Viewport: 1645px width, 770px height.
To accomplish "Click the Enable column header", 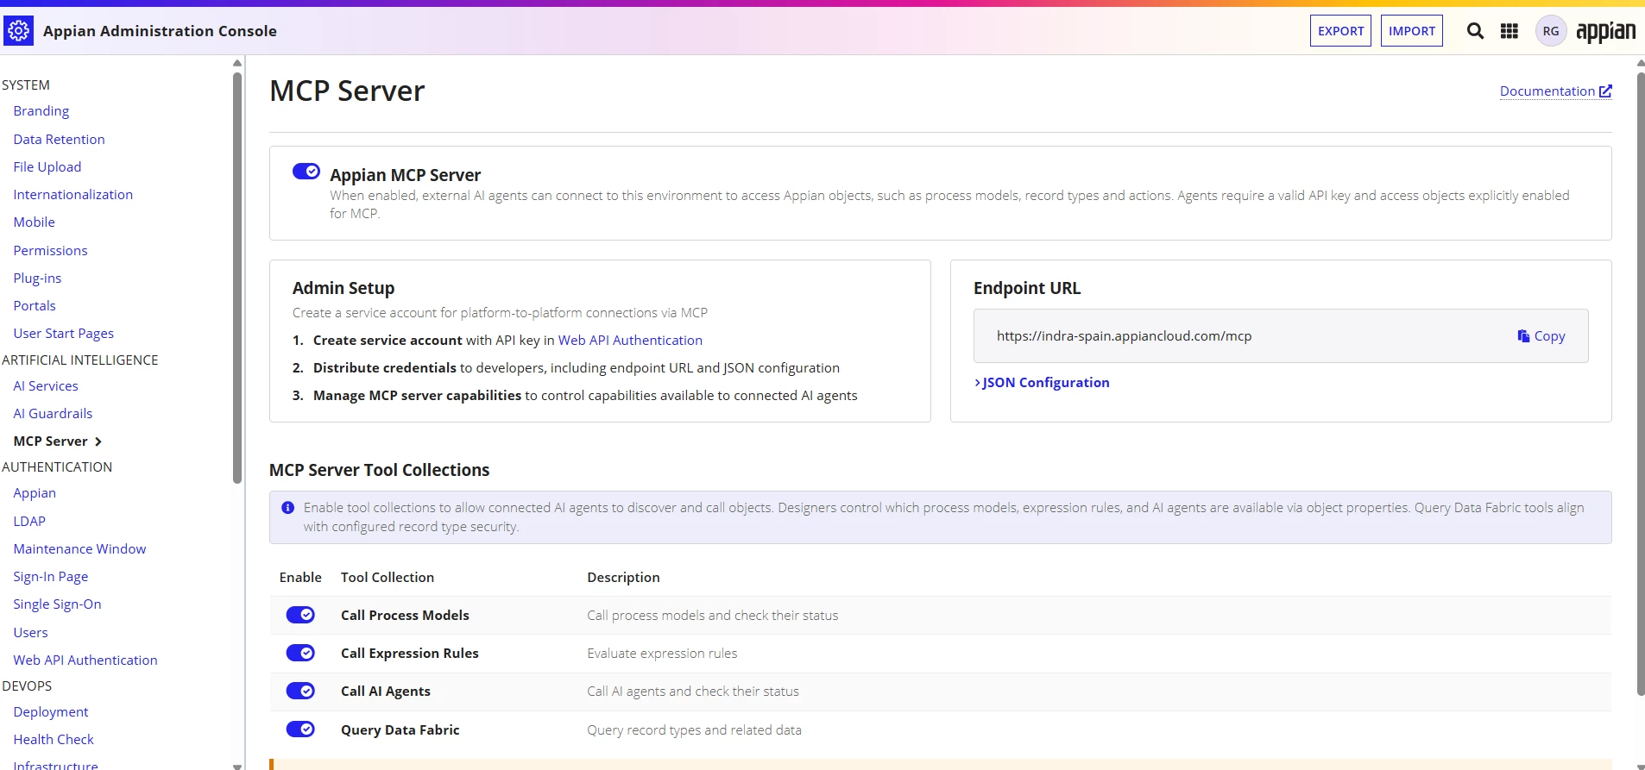I will [x=300, y=578].
